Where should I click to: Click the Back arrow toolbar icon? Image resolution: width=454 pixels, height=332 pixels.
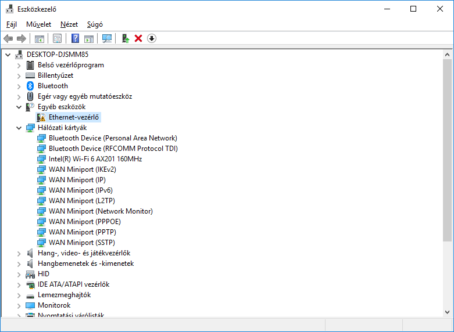click(8, 38)
